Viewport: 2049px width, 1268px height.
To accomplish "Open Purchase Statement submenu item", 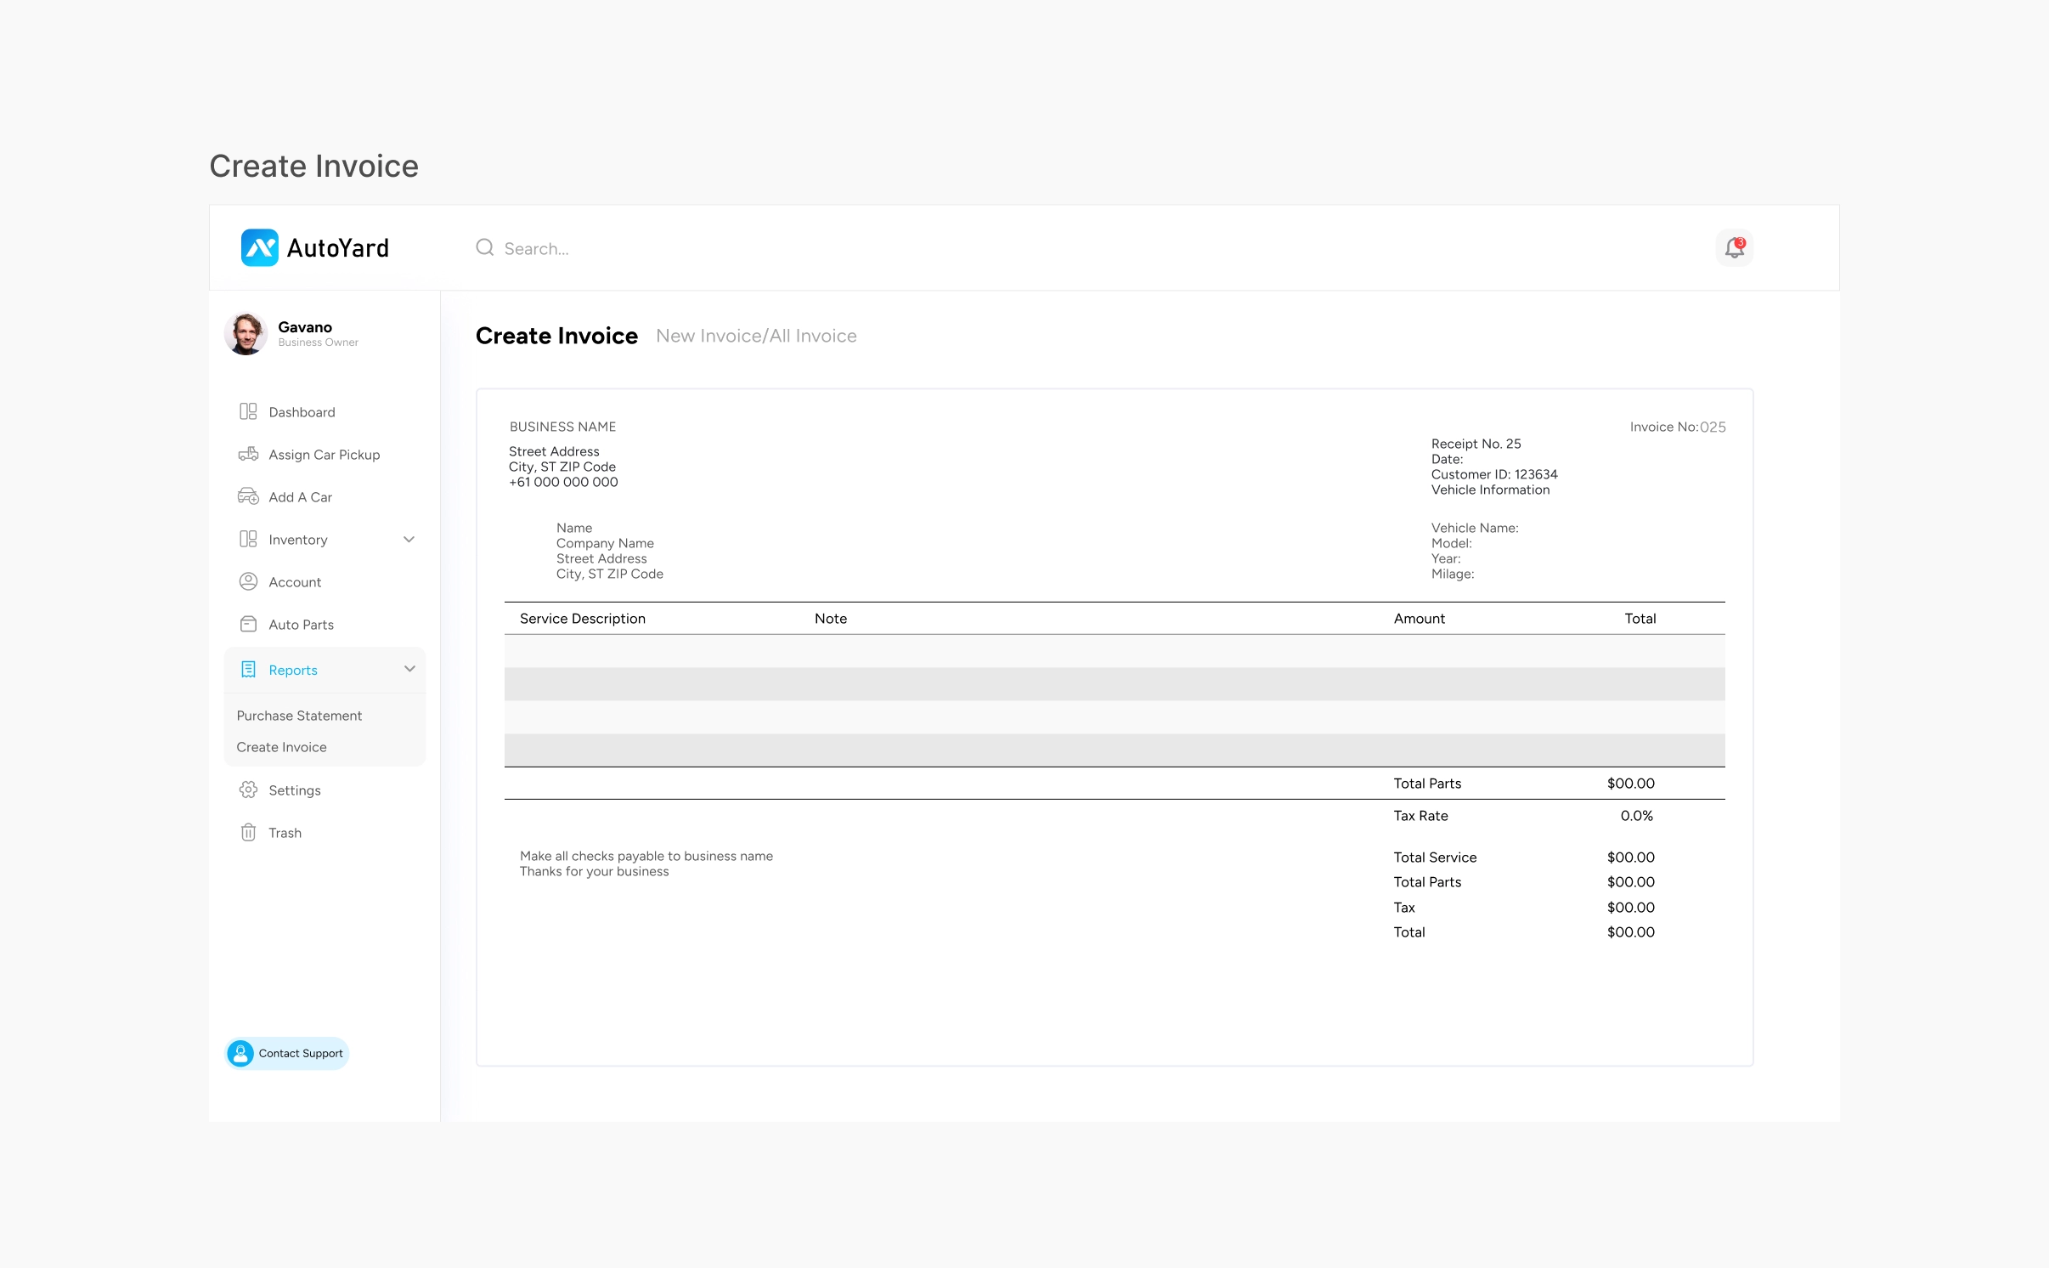I will (x=299, y=716).
